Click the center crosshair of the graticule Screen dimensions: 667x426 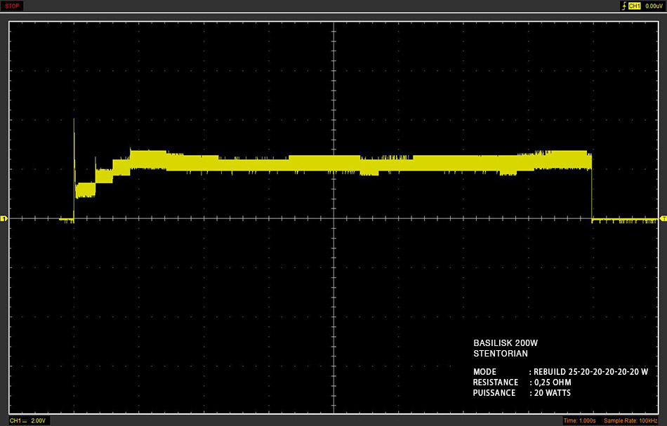[334, 218]
